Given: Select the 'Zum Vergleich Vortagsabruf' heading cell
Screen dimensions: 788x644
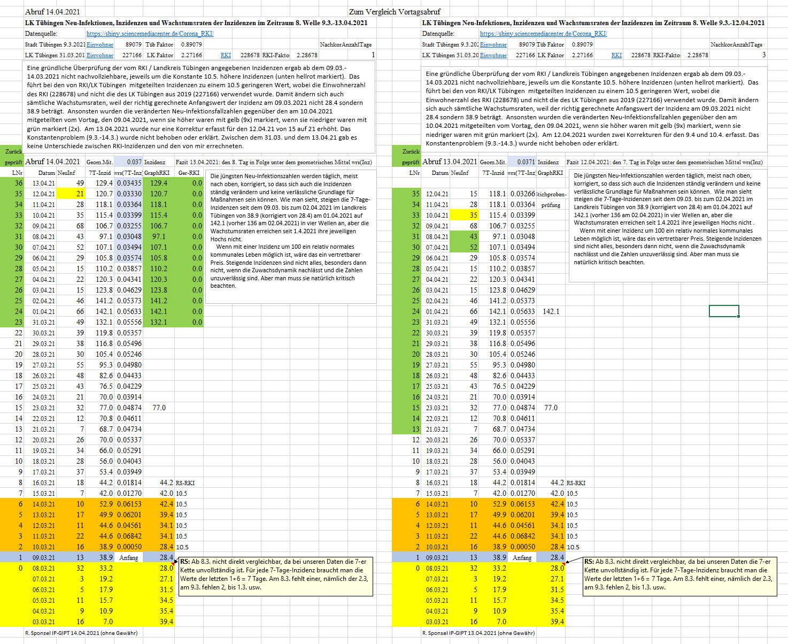Looking at the screenshot, I should coord(395,12).
